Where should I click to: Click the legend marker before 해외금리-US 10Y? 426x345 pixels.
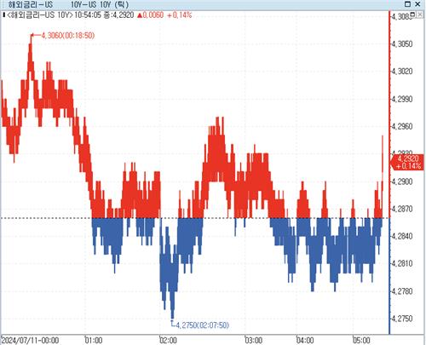[x=3, y=14]
